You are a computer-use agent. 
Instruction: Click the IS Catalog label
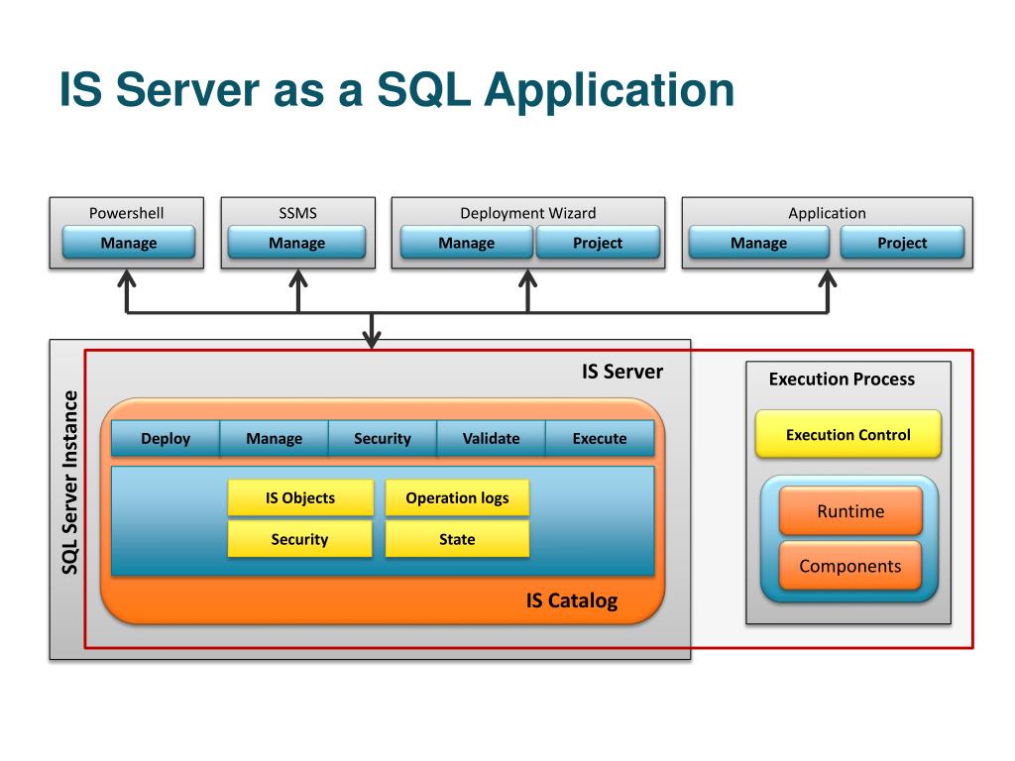(572, 600)
